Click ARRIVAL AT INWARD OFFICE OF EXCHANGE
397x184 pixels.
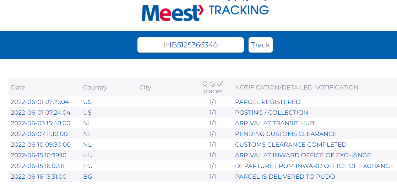[x=303, y=155]
